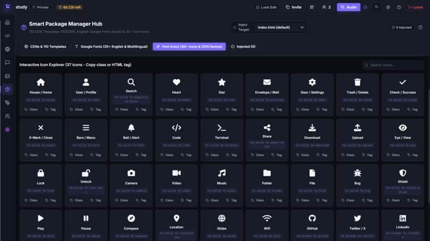The width and height of the screenshot is (430, 241).
Task: Click the headphones icon in top bar
Action: (x=365, y=7)
